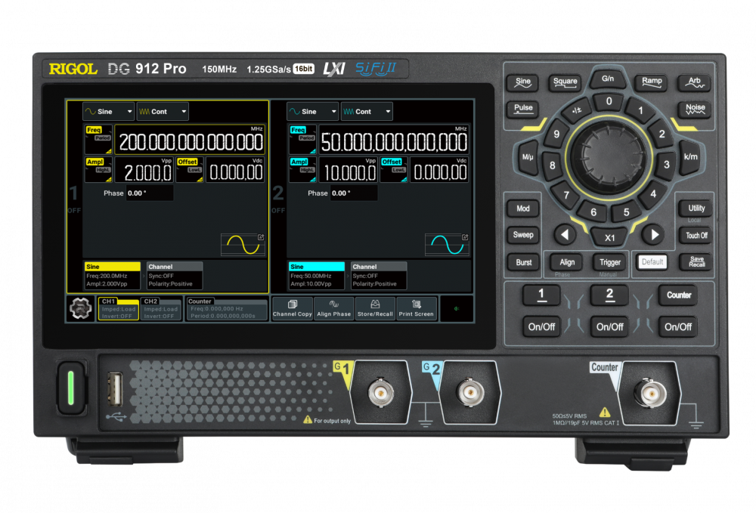Push the M/μ unit key

point(528,157)
